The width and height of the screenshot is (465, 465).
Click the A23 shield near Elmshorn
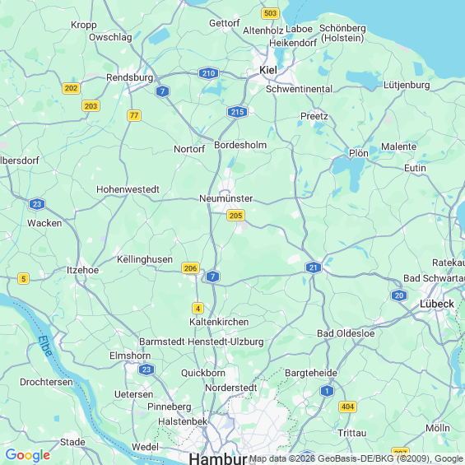(146, 370)
